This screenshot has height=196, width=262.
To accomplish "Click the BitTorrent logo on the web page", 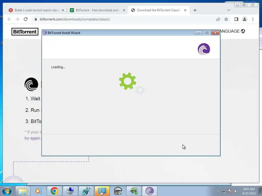I will coord(25,32).
